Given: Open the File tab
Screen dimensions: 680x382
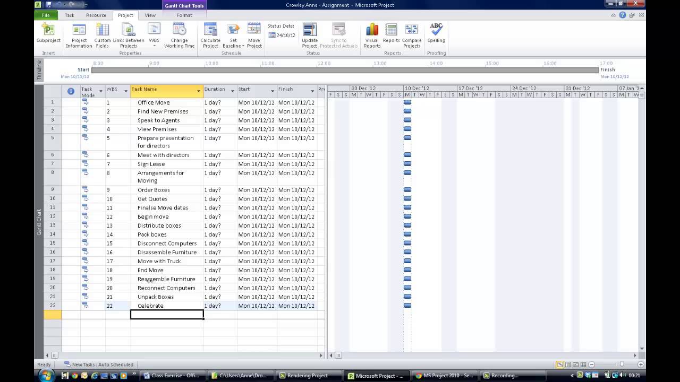Looking at the screenshot, I should [46, 15].
